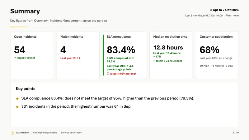249x140 pixels.
Task: Click the AureaDesk brand name in footer
Action: click(x=23, y=133)
